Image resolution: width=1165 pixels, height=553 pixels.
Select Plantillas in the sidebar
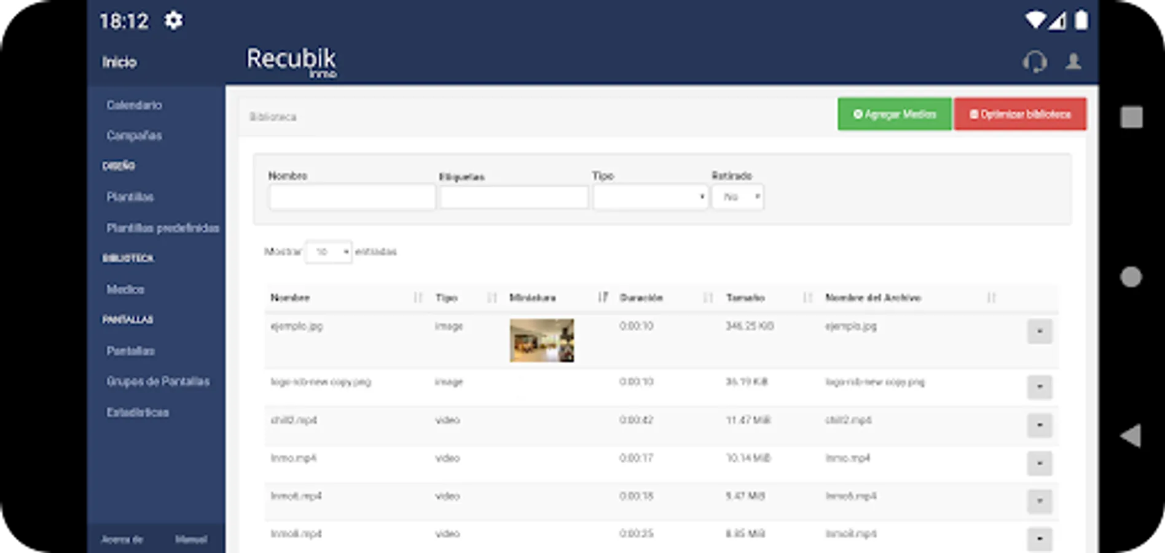pos(130,197)
